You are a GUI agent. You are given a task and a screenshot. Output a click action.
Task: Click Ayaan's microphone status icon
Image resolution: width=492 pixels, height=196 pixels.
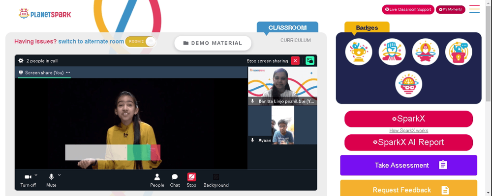252,140
